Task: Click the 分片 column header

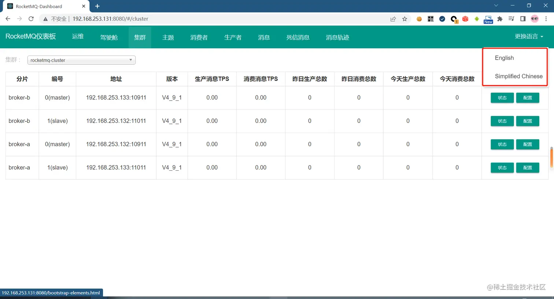Action: [22, 79]
